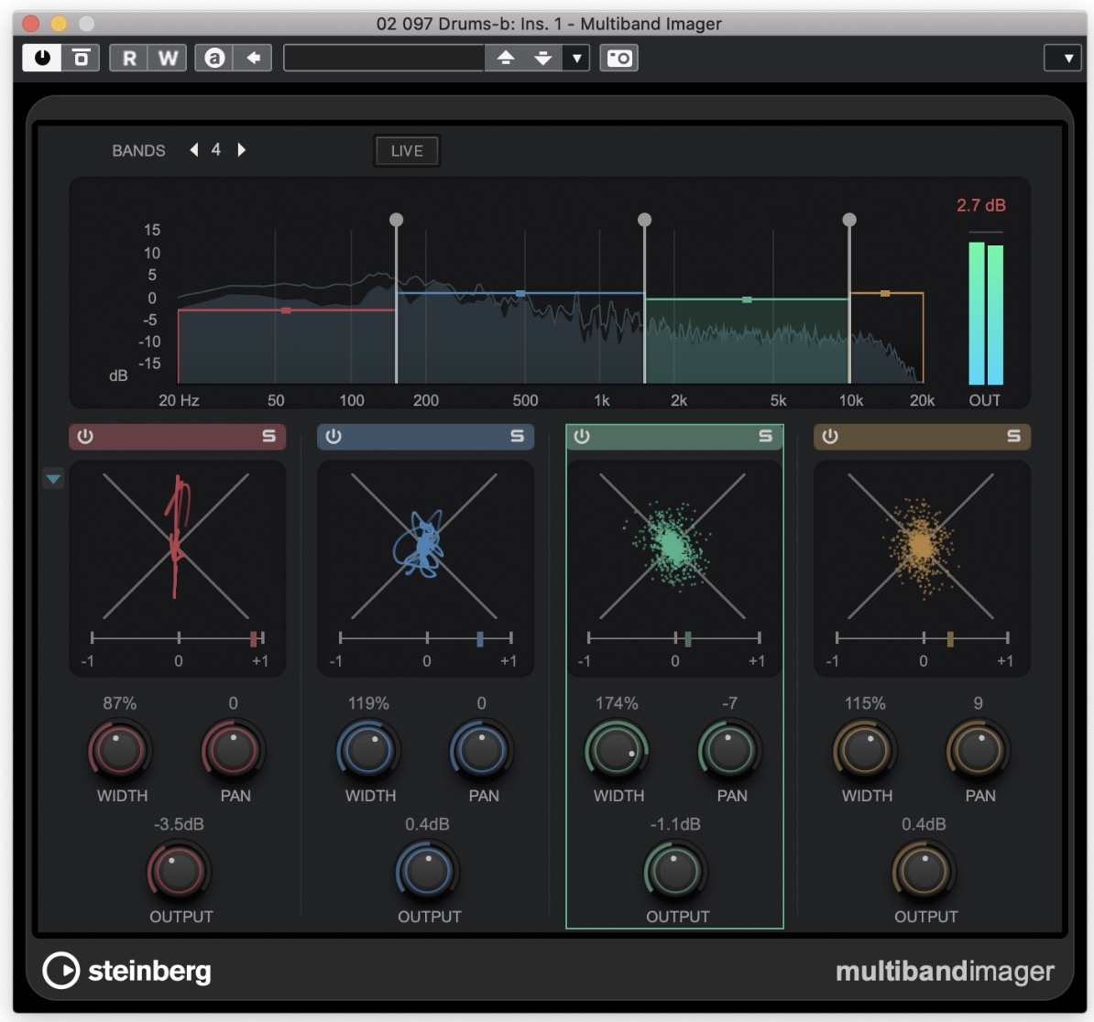Click the green band level handle
The height and width of the screenshot is (1022, 1094).
[747, 299]
